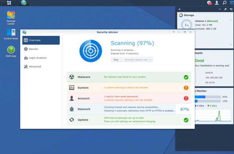Viewport: 234px width, 154px height.
Task: Click the widget panel collapse-to-side icon
Action: pyautogui.click(x=231, y=9)
